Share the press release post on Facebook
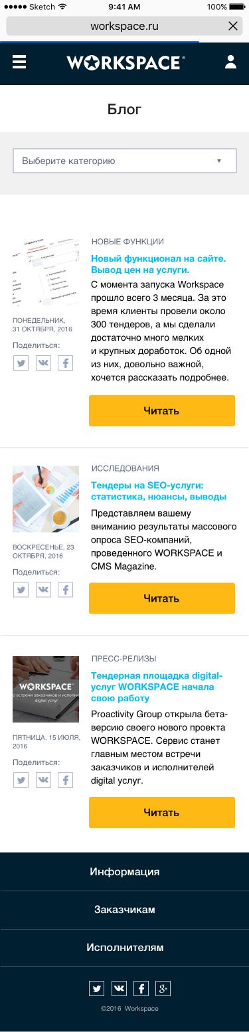 (x=65, y=780)
